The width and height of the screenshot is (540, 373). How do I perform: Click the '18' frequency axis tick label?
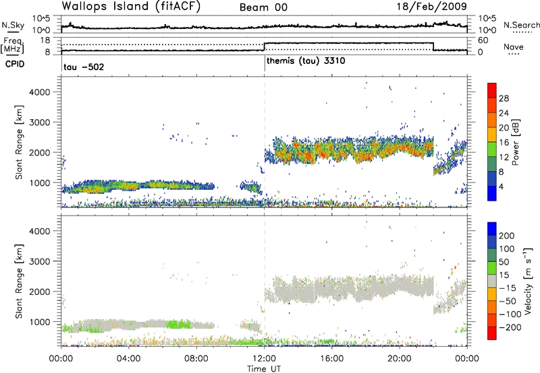(45, 40)
